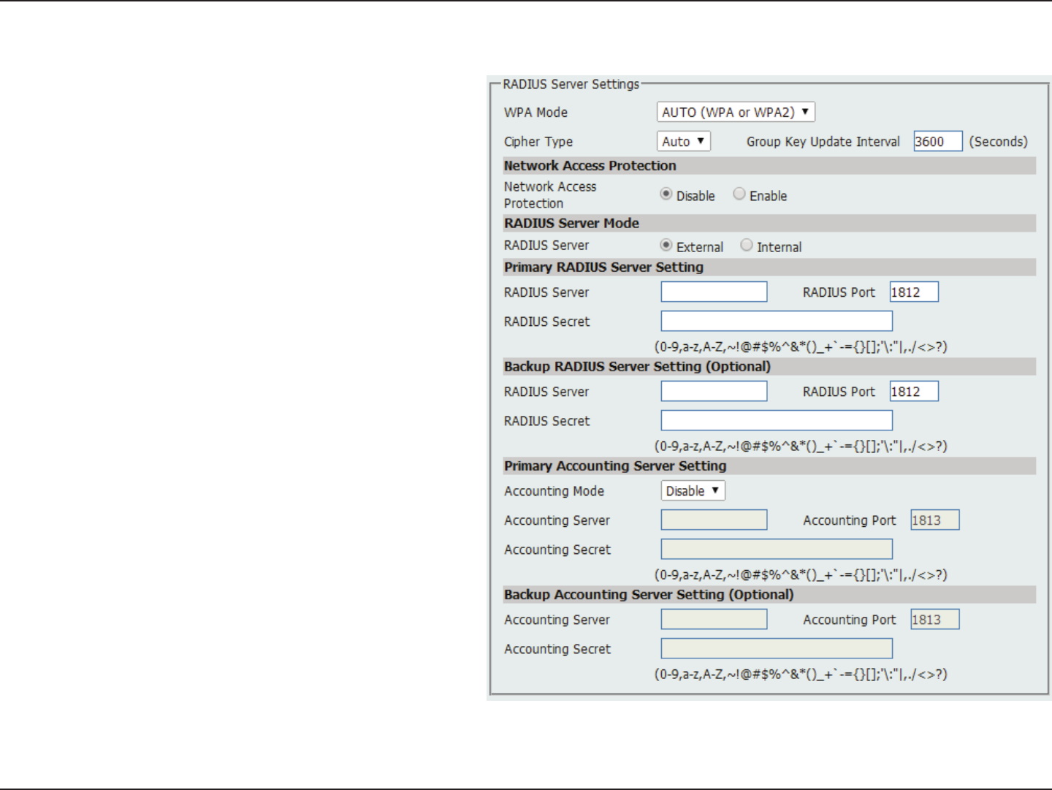Click the Backup RADIUS Secret field
The image size is (1052, 790).
[x=777, y=420]
